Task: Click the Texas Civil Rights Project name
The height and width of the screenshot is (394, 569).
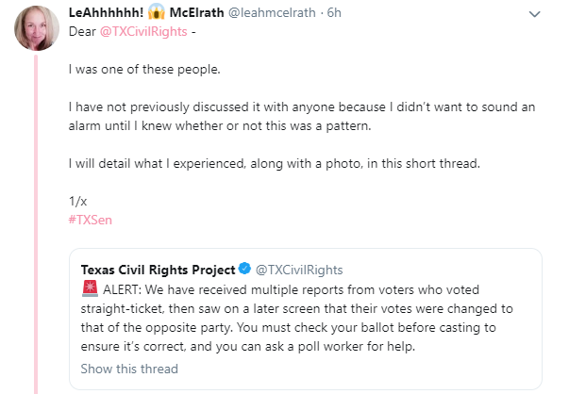Action: point(159,271)
